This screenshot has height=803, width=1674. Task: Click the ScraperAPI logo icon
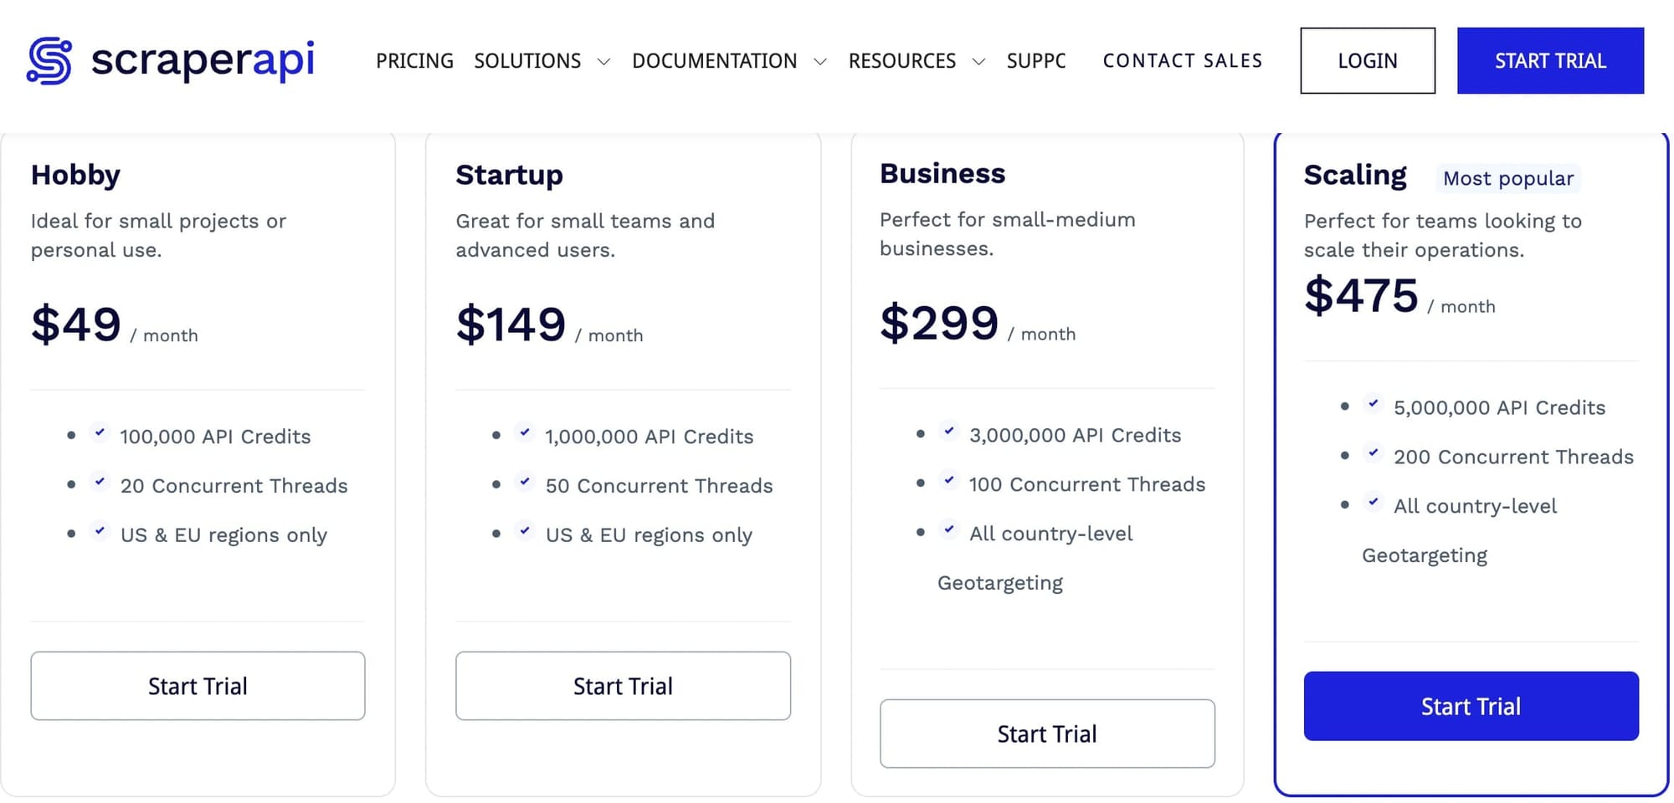coord(48,60)
